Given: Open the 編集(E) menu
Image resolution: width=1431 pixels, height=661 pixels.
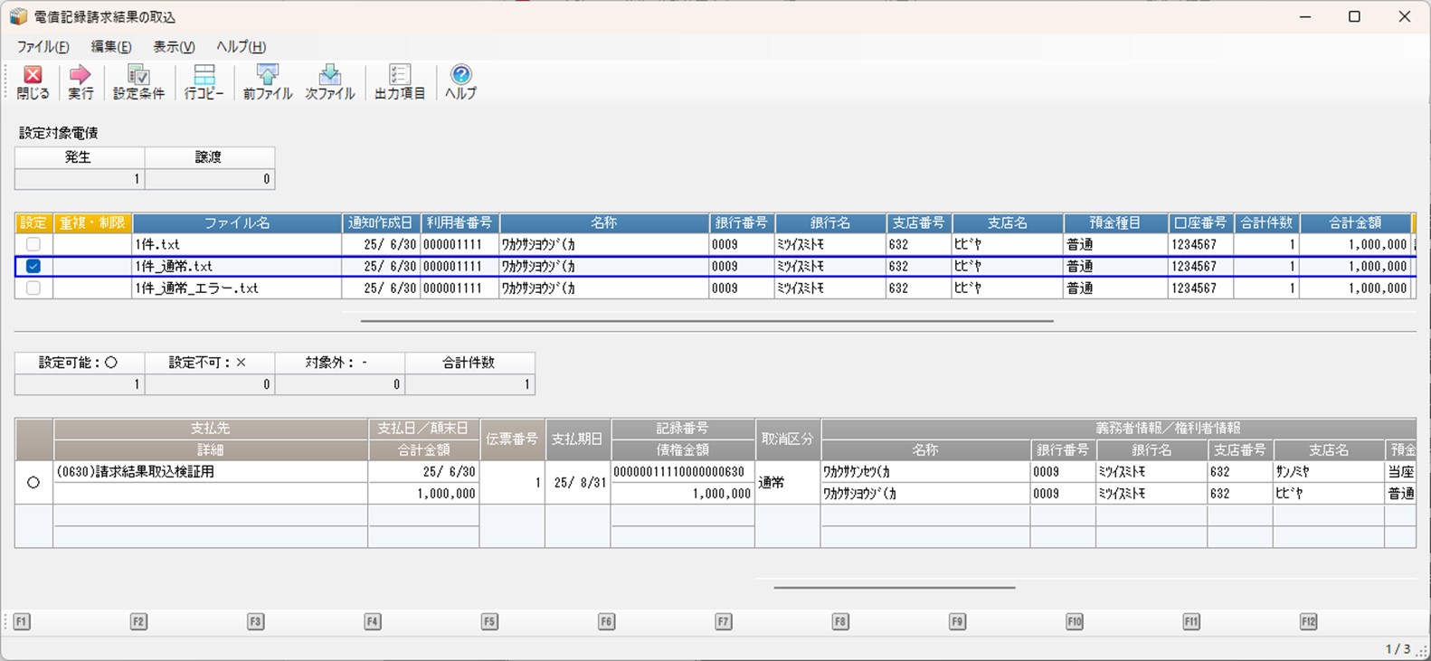Looking at the screenshot, I should (x=110, y=47).
